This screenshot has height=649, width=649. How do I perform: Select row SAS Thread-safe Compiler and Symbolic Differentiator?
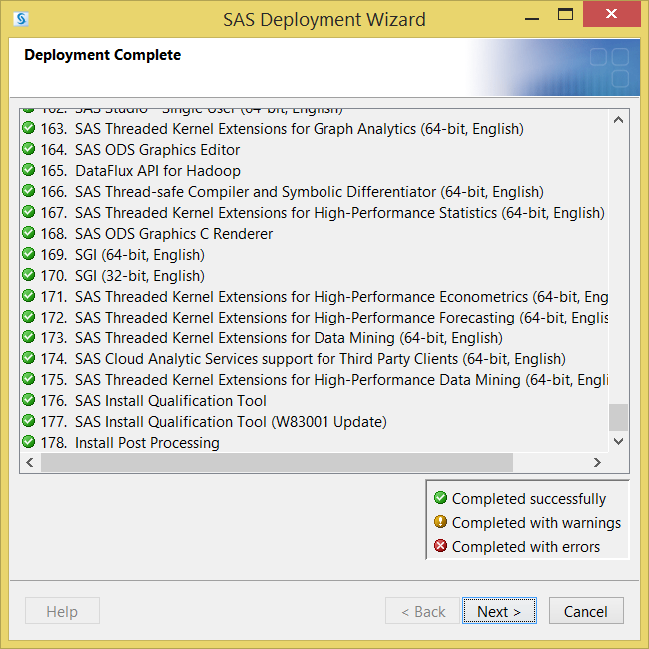point(315,192)
